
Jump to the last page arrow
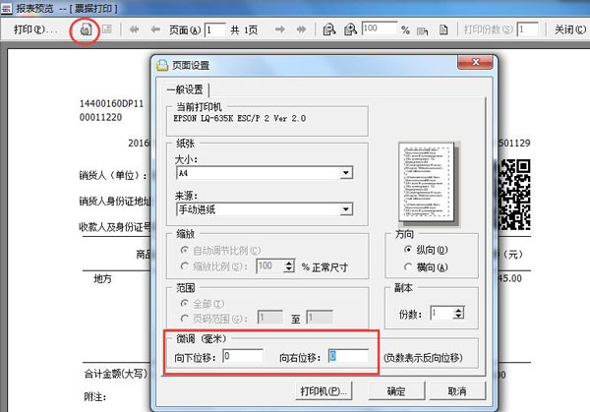302,29
